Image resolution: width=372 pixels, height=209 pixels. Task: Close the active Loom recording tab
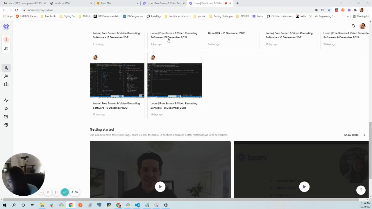click(230, 3)
